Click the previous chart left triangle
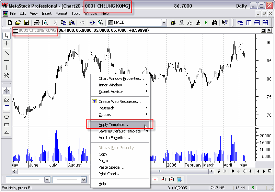The width and height of the screenshot is (275, 192). tap(258, 171)
